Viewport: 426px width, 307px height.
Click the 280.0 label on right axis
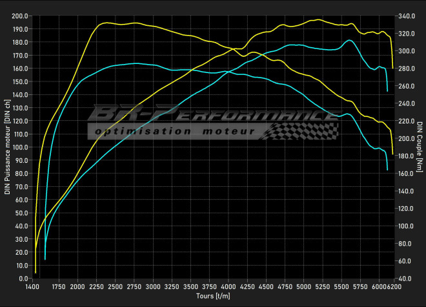click(407, 69)
